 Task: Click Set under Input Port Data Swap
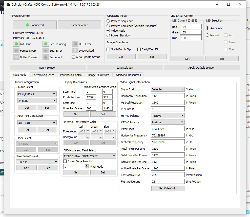47,130
